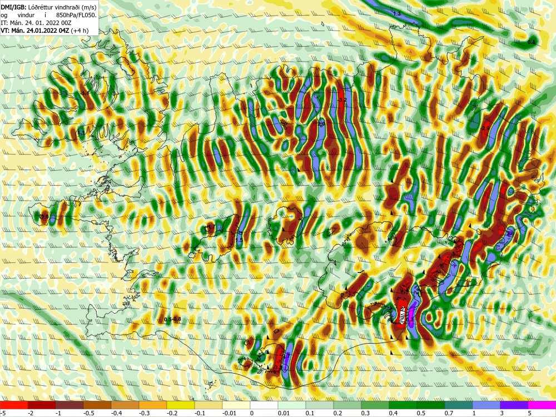Screen dimensions: 556x417
Task: Pick the orange -0.3 legend swatch
Action: coord(153,405)
